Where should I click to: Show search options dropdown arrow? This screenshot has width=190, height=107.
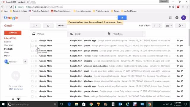(x=116, y=18)
